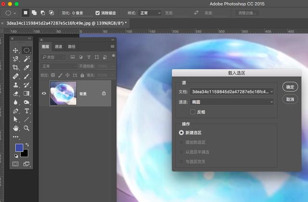The height and width of the screenshot is (202, 308).
Task: Select the Magic Wand tool
Action: tap(26, 59)
